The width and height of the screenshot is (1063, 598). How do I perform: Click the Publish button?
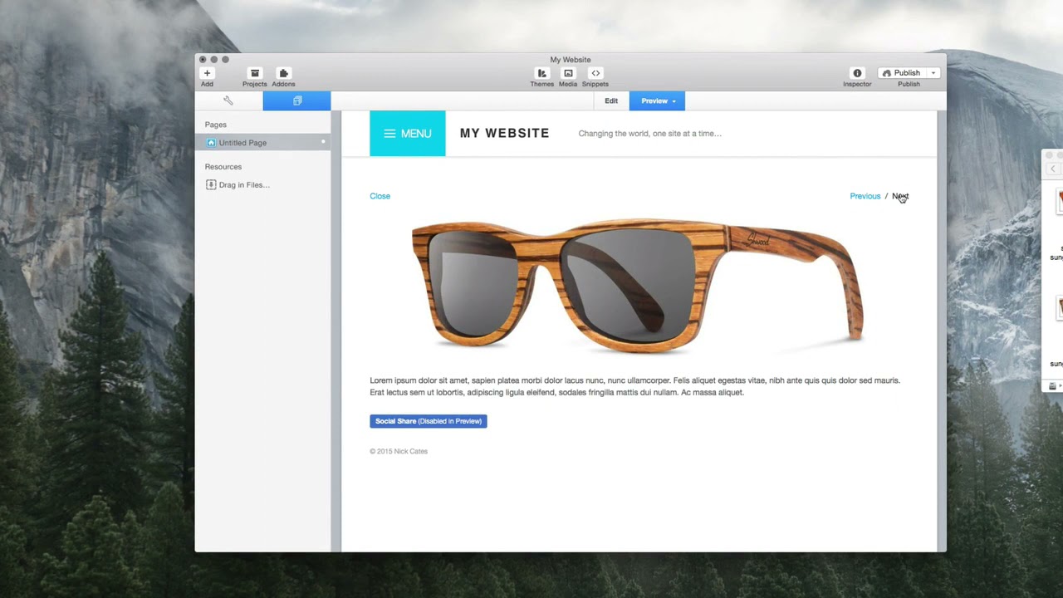(x=902, y=73)
